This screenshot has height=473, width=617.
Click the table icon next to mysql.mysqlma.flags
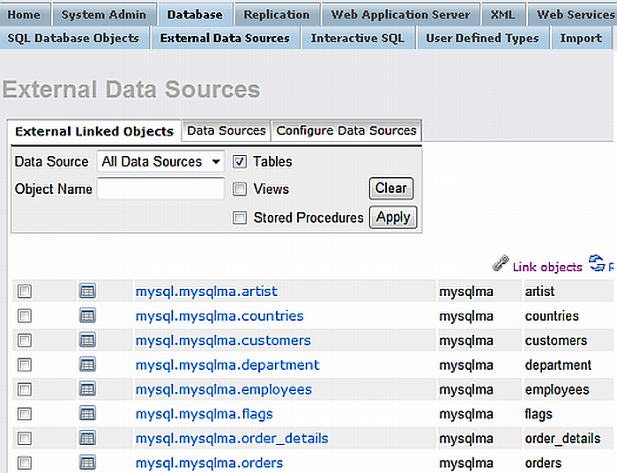point(87,414)
